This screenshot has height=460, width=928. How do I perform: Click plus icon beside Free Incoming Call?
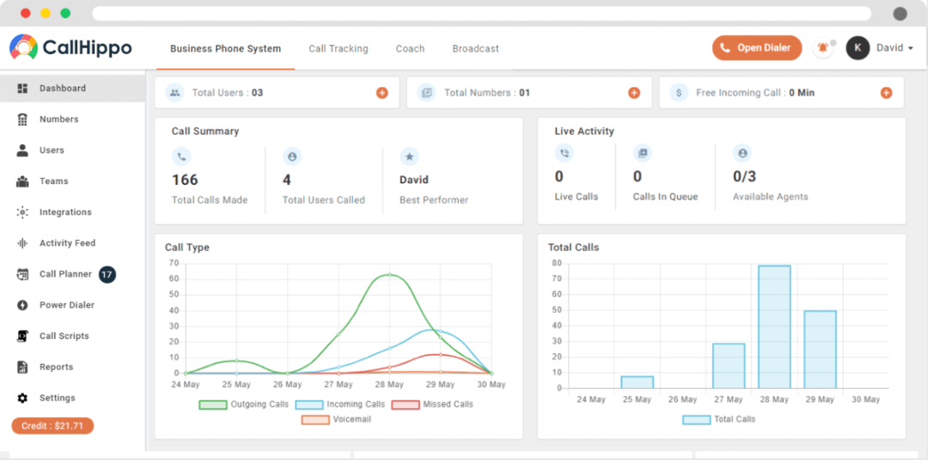(886, 93)
